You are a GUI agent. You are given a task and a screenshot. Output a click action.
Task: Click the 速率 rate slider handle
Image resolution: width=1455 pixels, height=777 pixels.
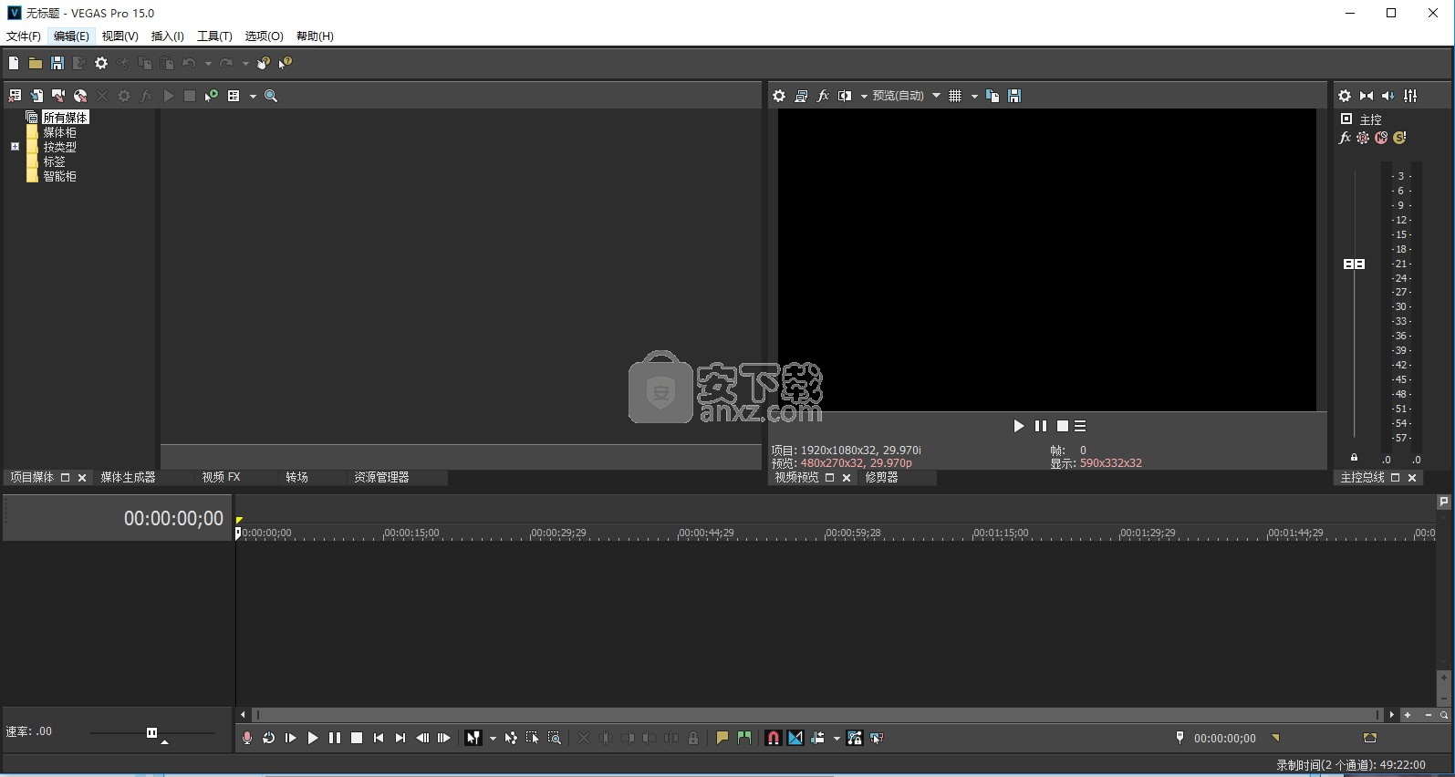[x=151, y=732]
